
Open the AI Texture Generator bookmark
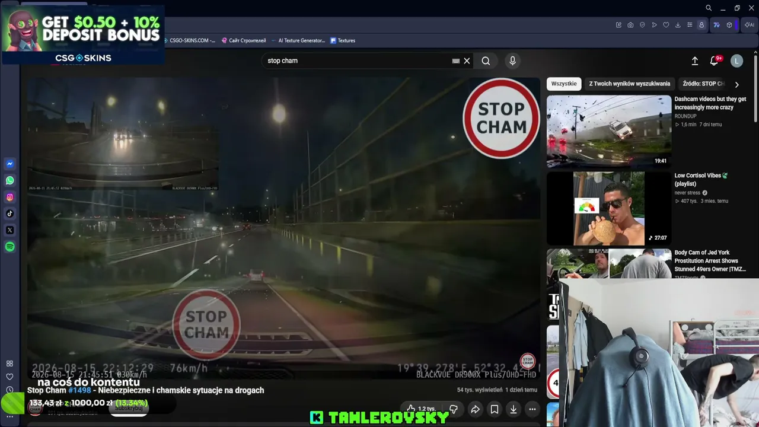coord(297,40)
